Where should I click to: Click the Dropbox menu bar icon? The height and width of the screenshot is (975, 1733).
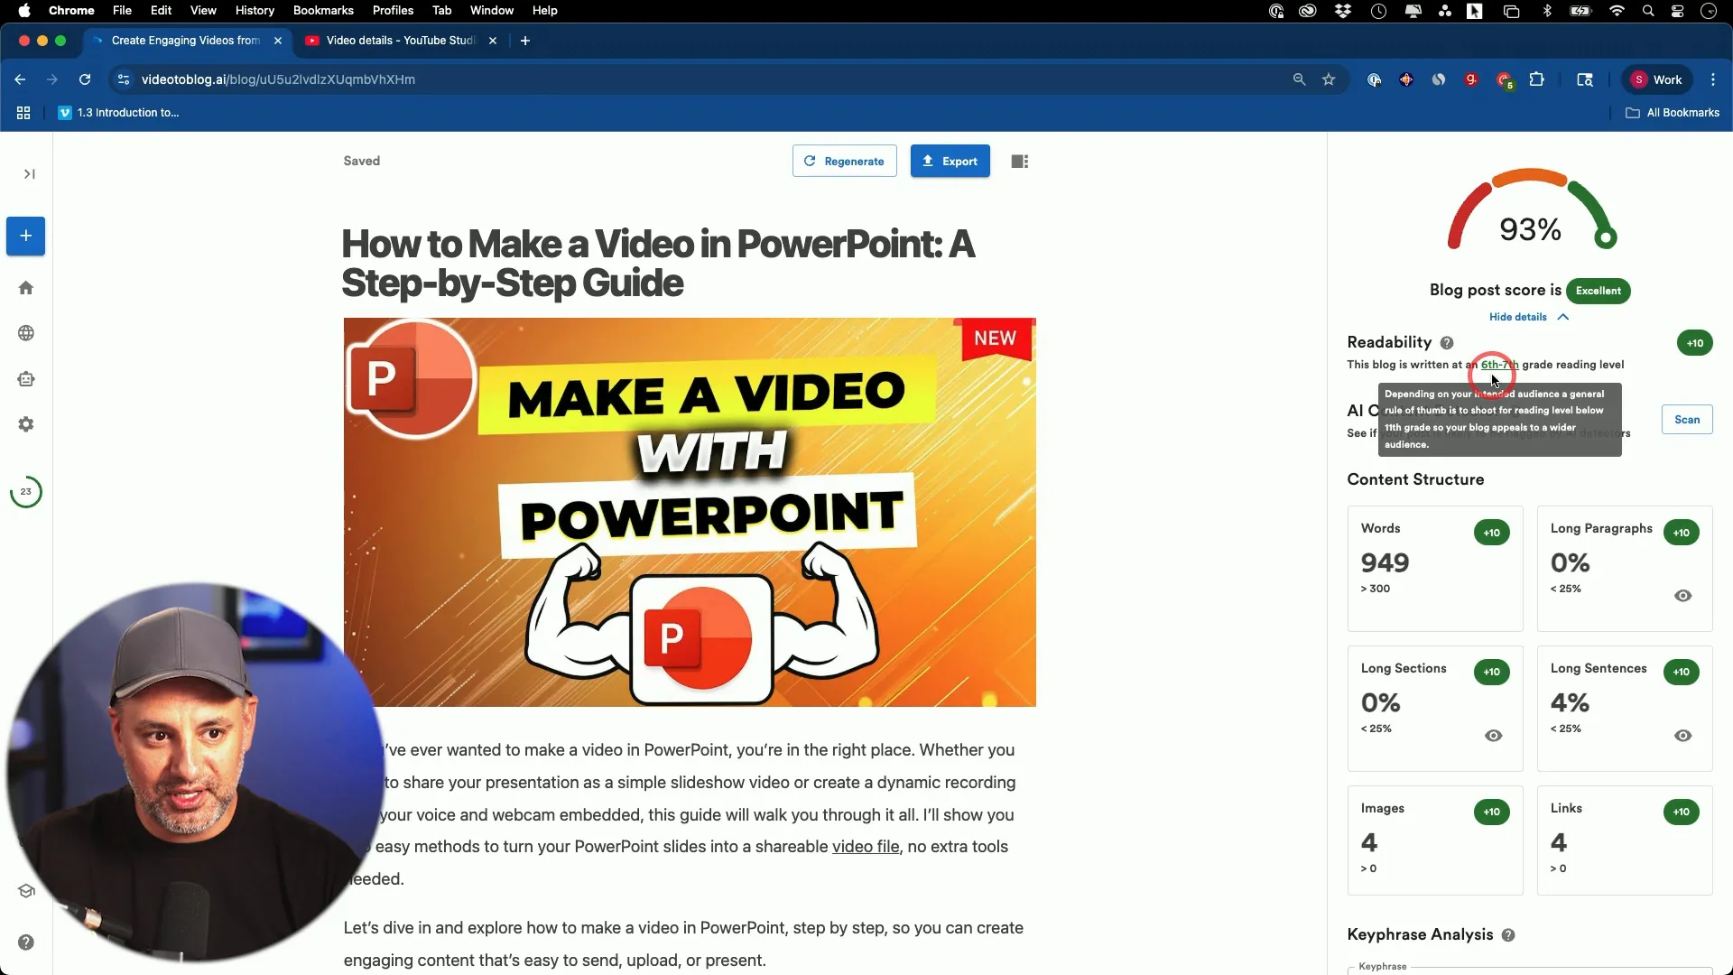pos(1343,11)
